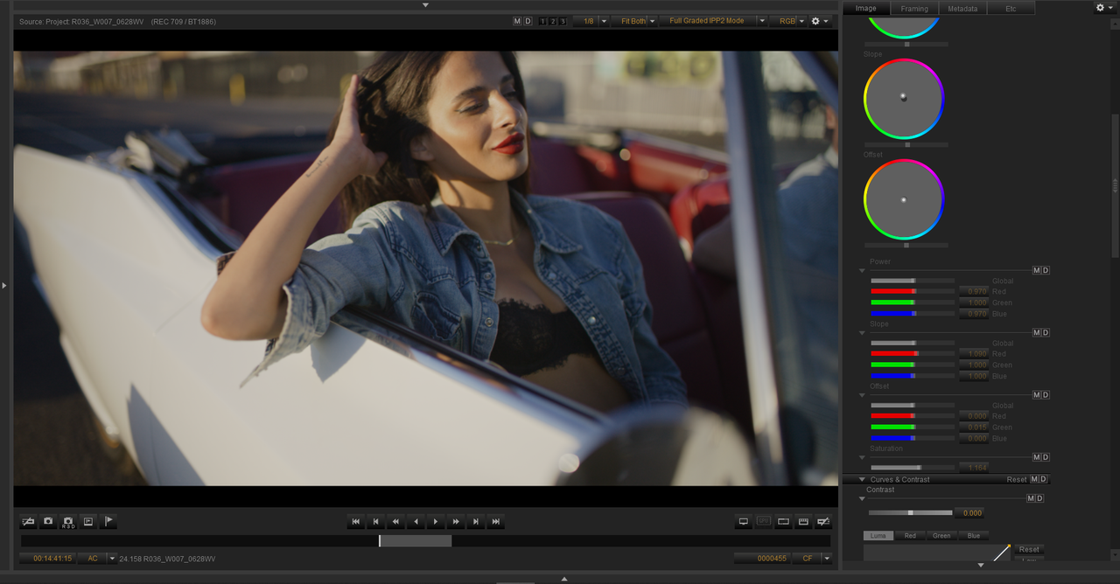Open the CF frame count dropdown

pyautogui.click(x=826, y=558)
